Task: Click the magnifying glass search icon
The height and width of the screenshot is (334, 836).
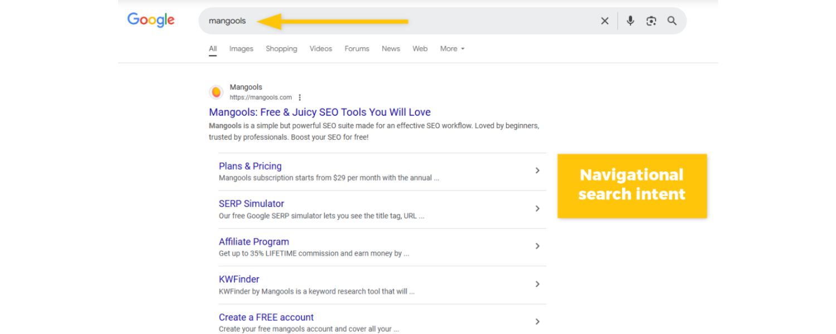Action: coord(672,21)
